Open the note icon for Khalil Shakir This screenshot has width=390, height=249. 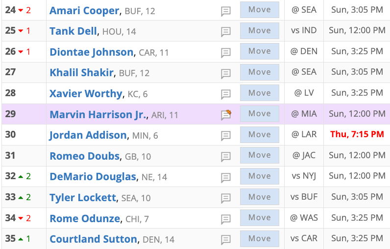click(x=226, y=74)
